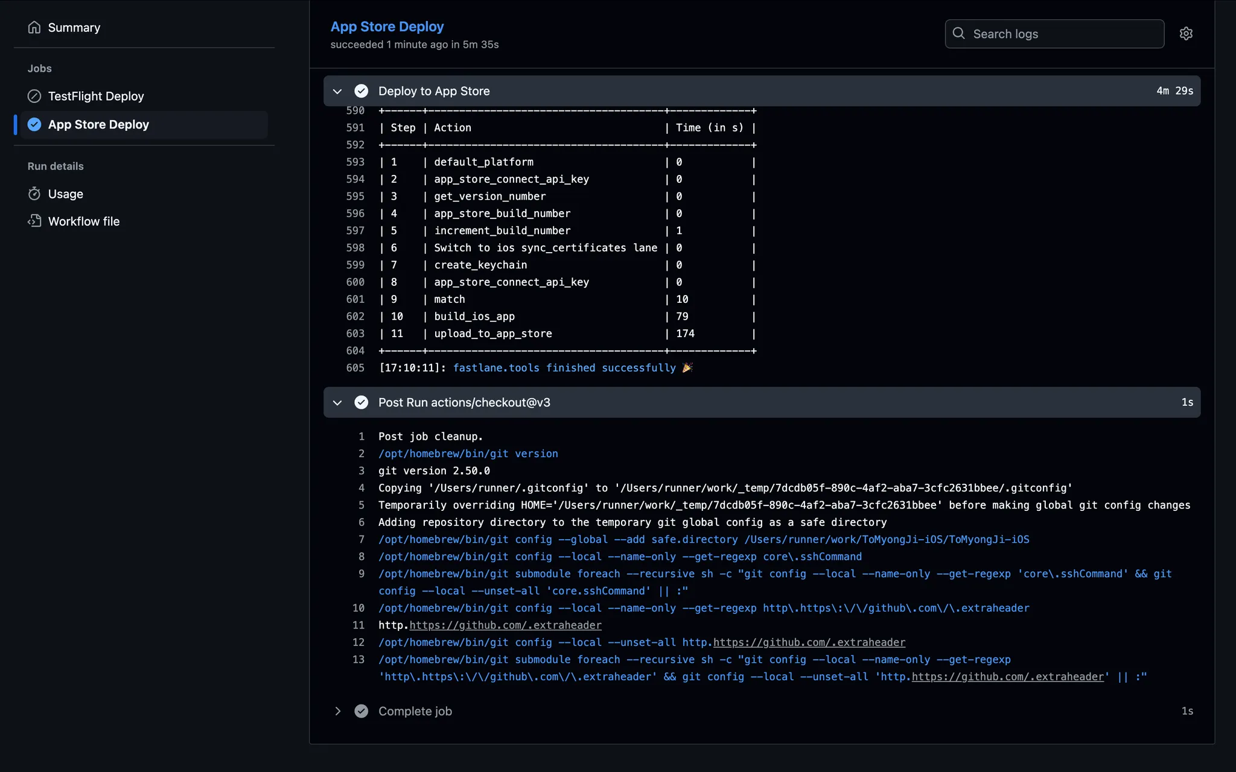Click the Summary home icon

(34, 28)
